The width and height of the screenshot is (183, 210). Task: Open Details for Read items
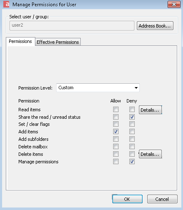(x=150, y=110)
